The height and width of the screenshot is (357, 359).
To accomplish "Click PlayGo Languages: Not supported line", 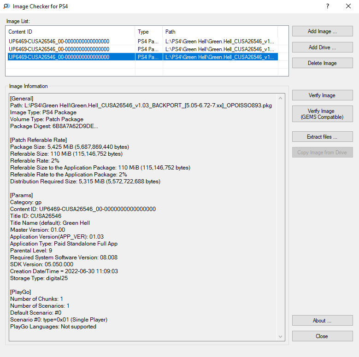I will point(53,327).
